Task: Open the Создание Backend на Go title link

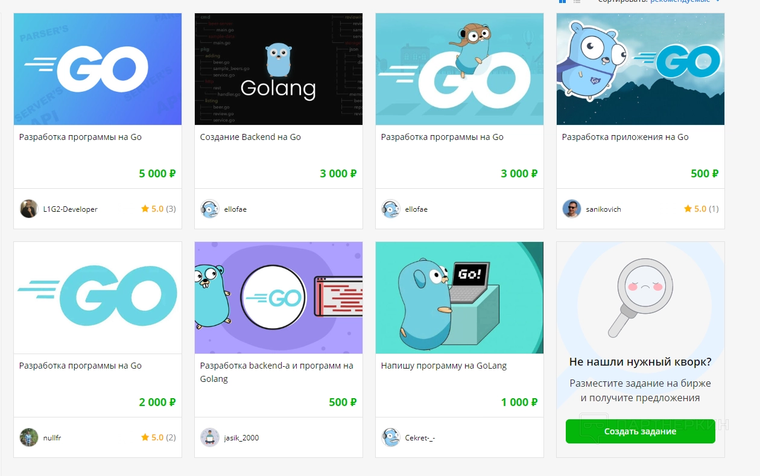Action: click(250, 137)
